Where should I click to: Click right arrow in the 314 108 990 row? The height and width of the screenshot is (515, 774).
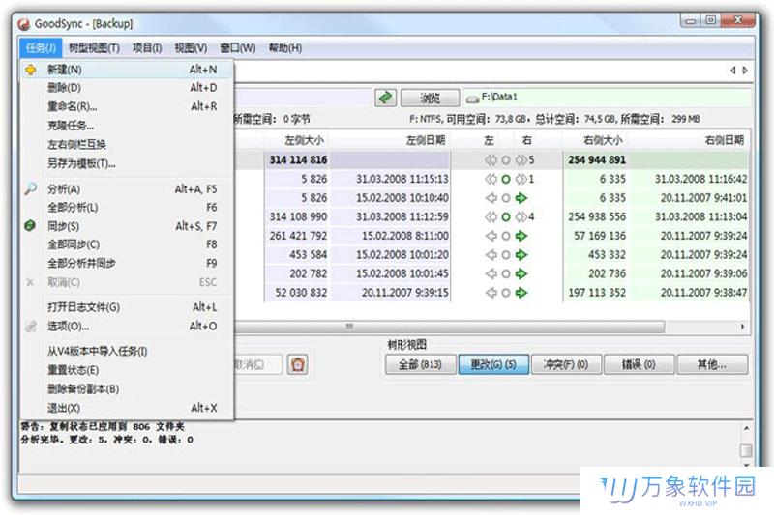[x=521, y=216]
